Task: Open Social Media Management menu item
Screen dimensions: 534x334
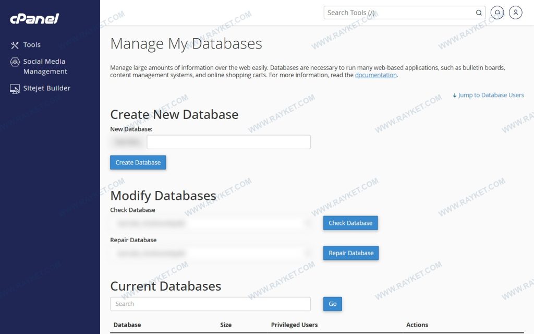Action: pos(45,66)
